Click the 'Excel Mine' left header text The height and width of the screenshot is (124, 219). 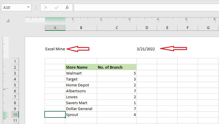coord(55,49)
